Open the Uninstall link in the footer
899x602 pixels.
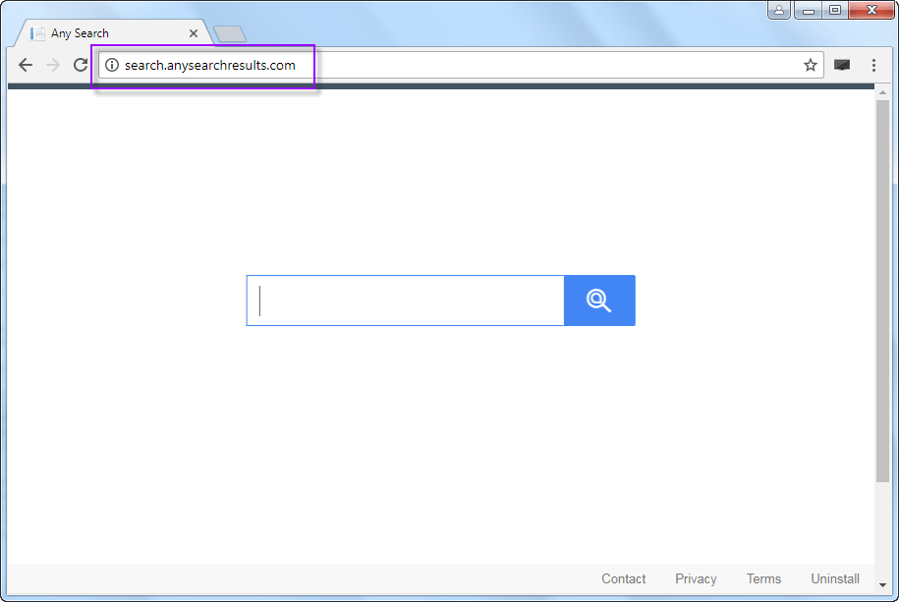pos(835,579)
